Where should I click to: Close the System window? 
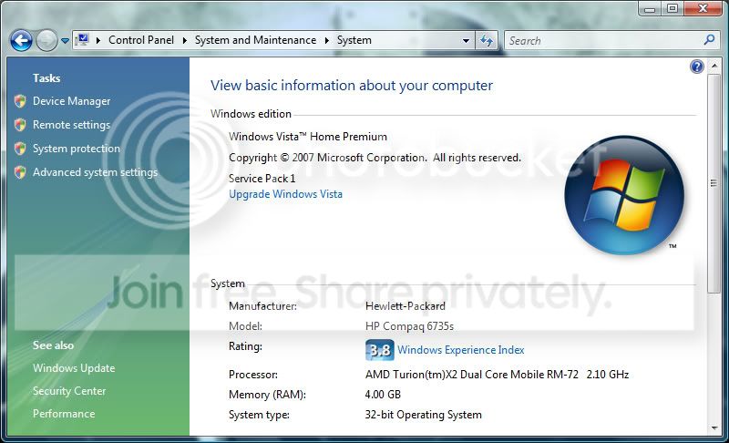pyautogui.click(x=703, y=8)
